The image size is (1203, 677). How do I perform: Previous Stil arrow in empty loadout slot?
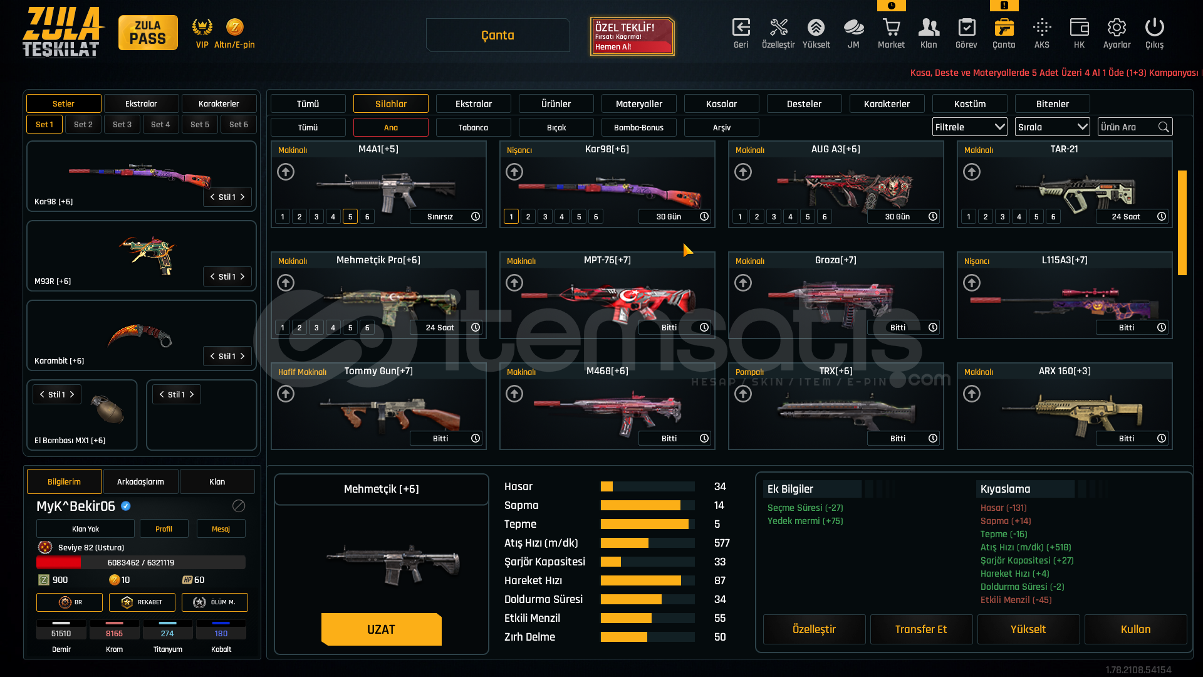(162, 394)
